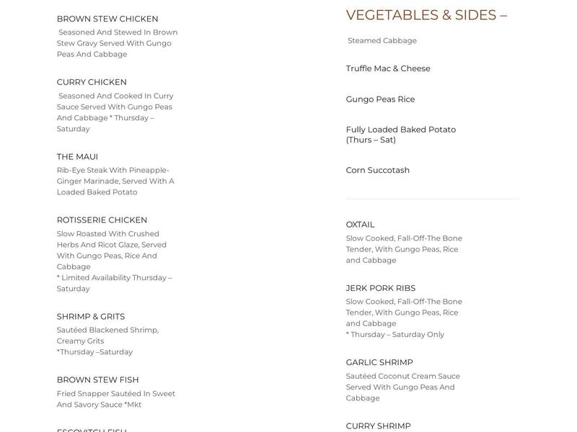This screenshot has width=577, height=432.
Task: Click the Curry Shrimp heading
Action: [378, 426]
